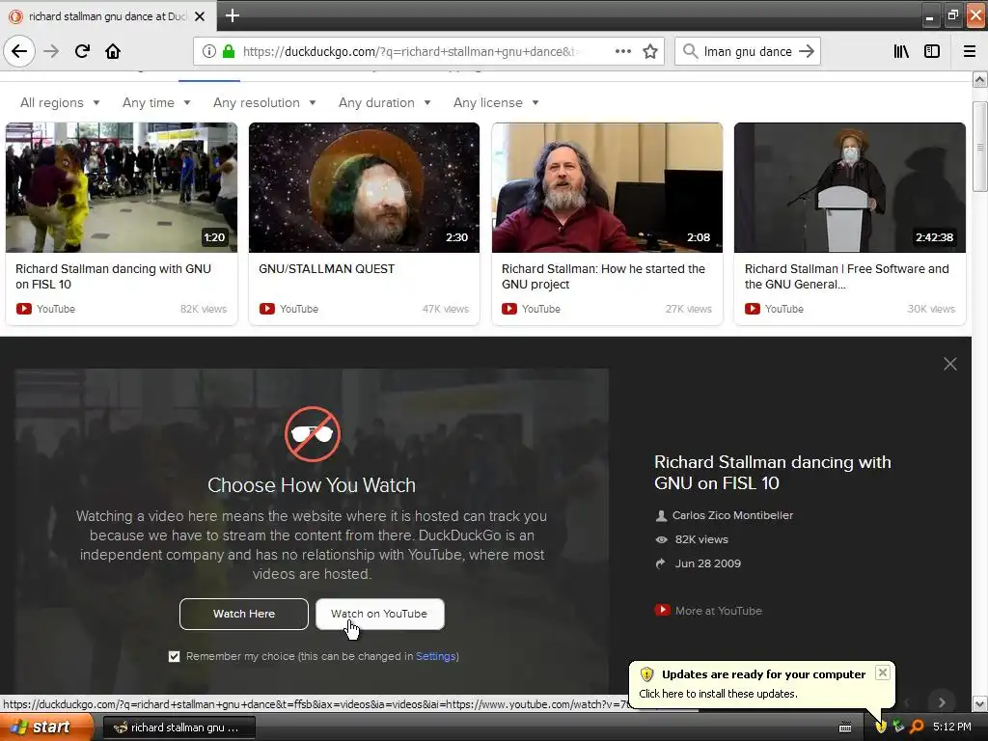Bookmark this page with star icon
The image size is (988, 741).
pyautogui.click(x=650, y=51)
